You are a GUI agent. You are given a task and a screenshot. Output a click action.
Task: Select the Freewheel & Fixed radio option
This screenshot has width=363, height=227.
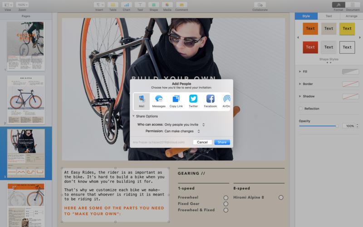click(x=226, y=210)
